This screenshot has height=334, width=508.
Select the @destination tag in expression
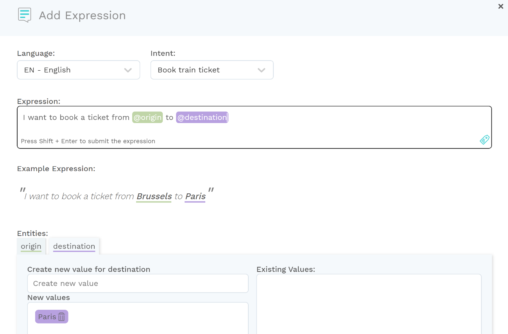tap(202, 117)
